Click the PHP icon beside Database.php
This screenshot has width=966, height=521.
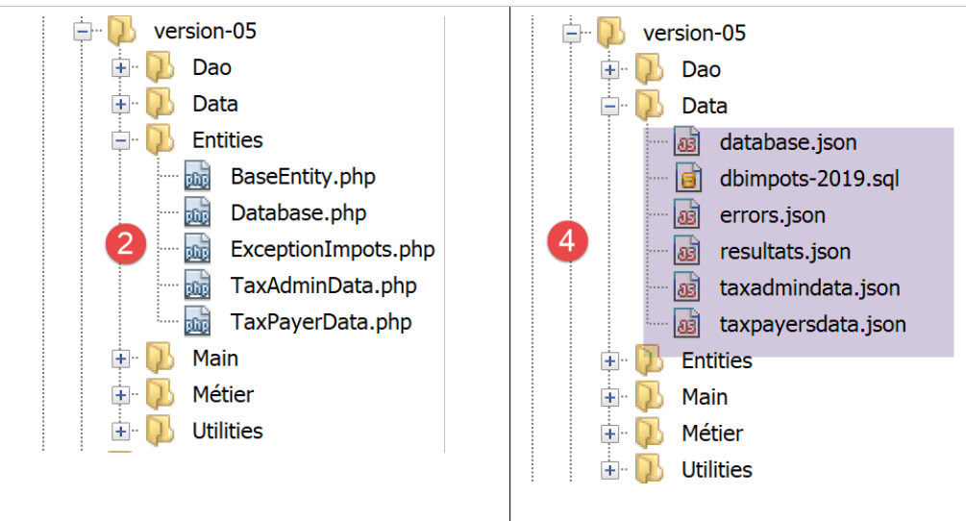click(x=197, y=213)
